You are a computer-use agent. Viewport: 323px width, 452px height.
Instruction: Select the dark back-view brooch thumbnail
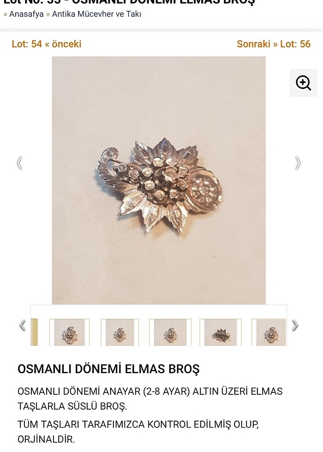pos(221,332)
